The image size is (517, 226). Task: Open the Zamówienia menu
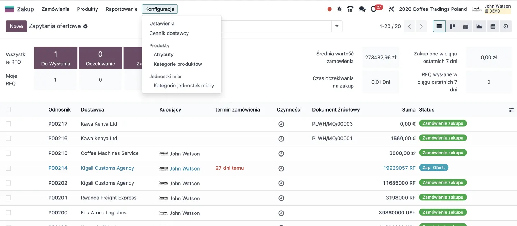click(x=55, y=9)
